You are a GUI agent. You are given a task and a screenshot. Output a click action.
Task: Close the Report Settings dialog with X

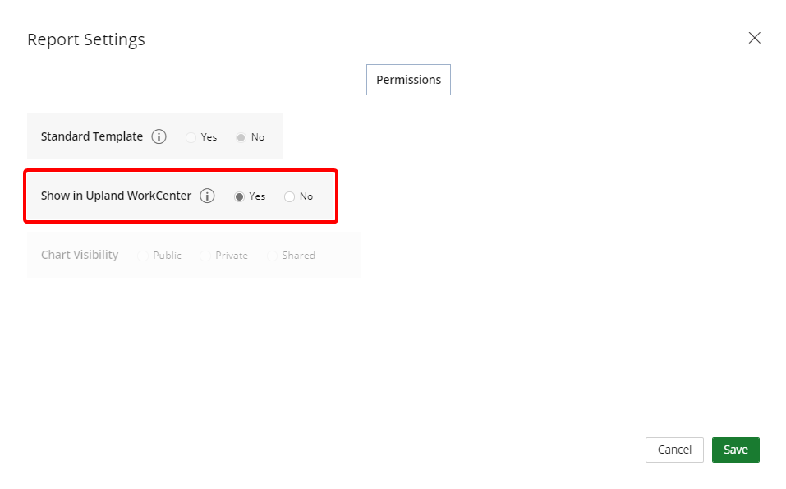pos(755,38)
